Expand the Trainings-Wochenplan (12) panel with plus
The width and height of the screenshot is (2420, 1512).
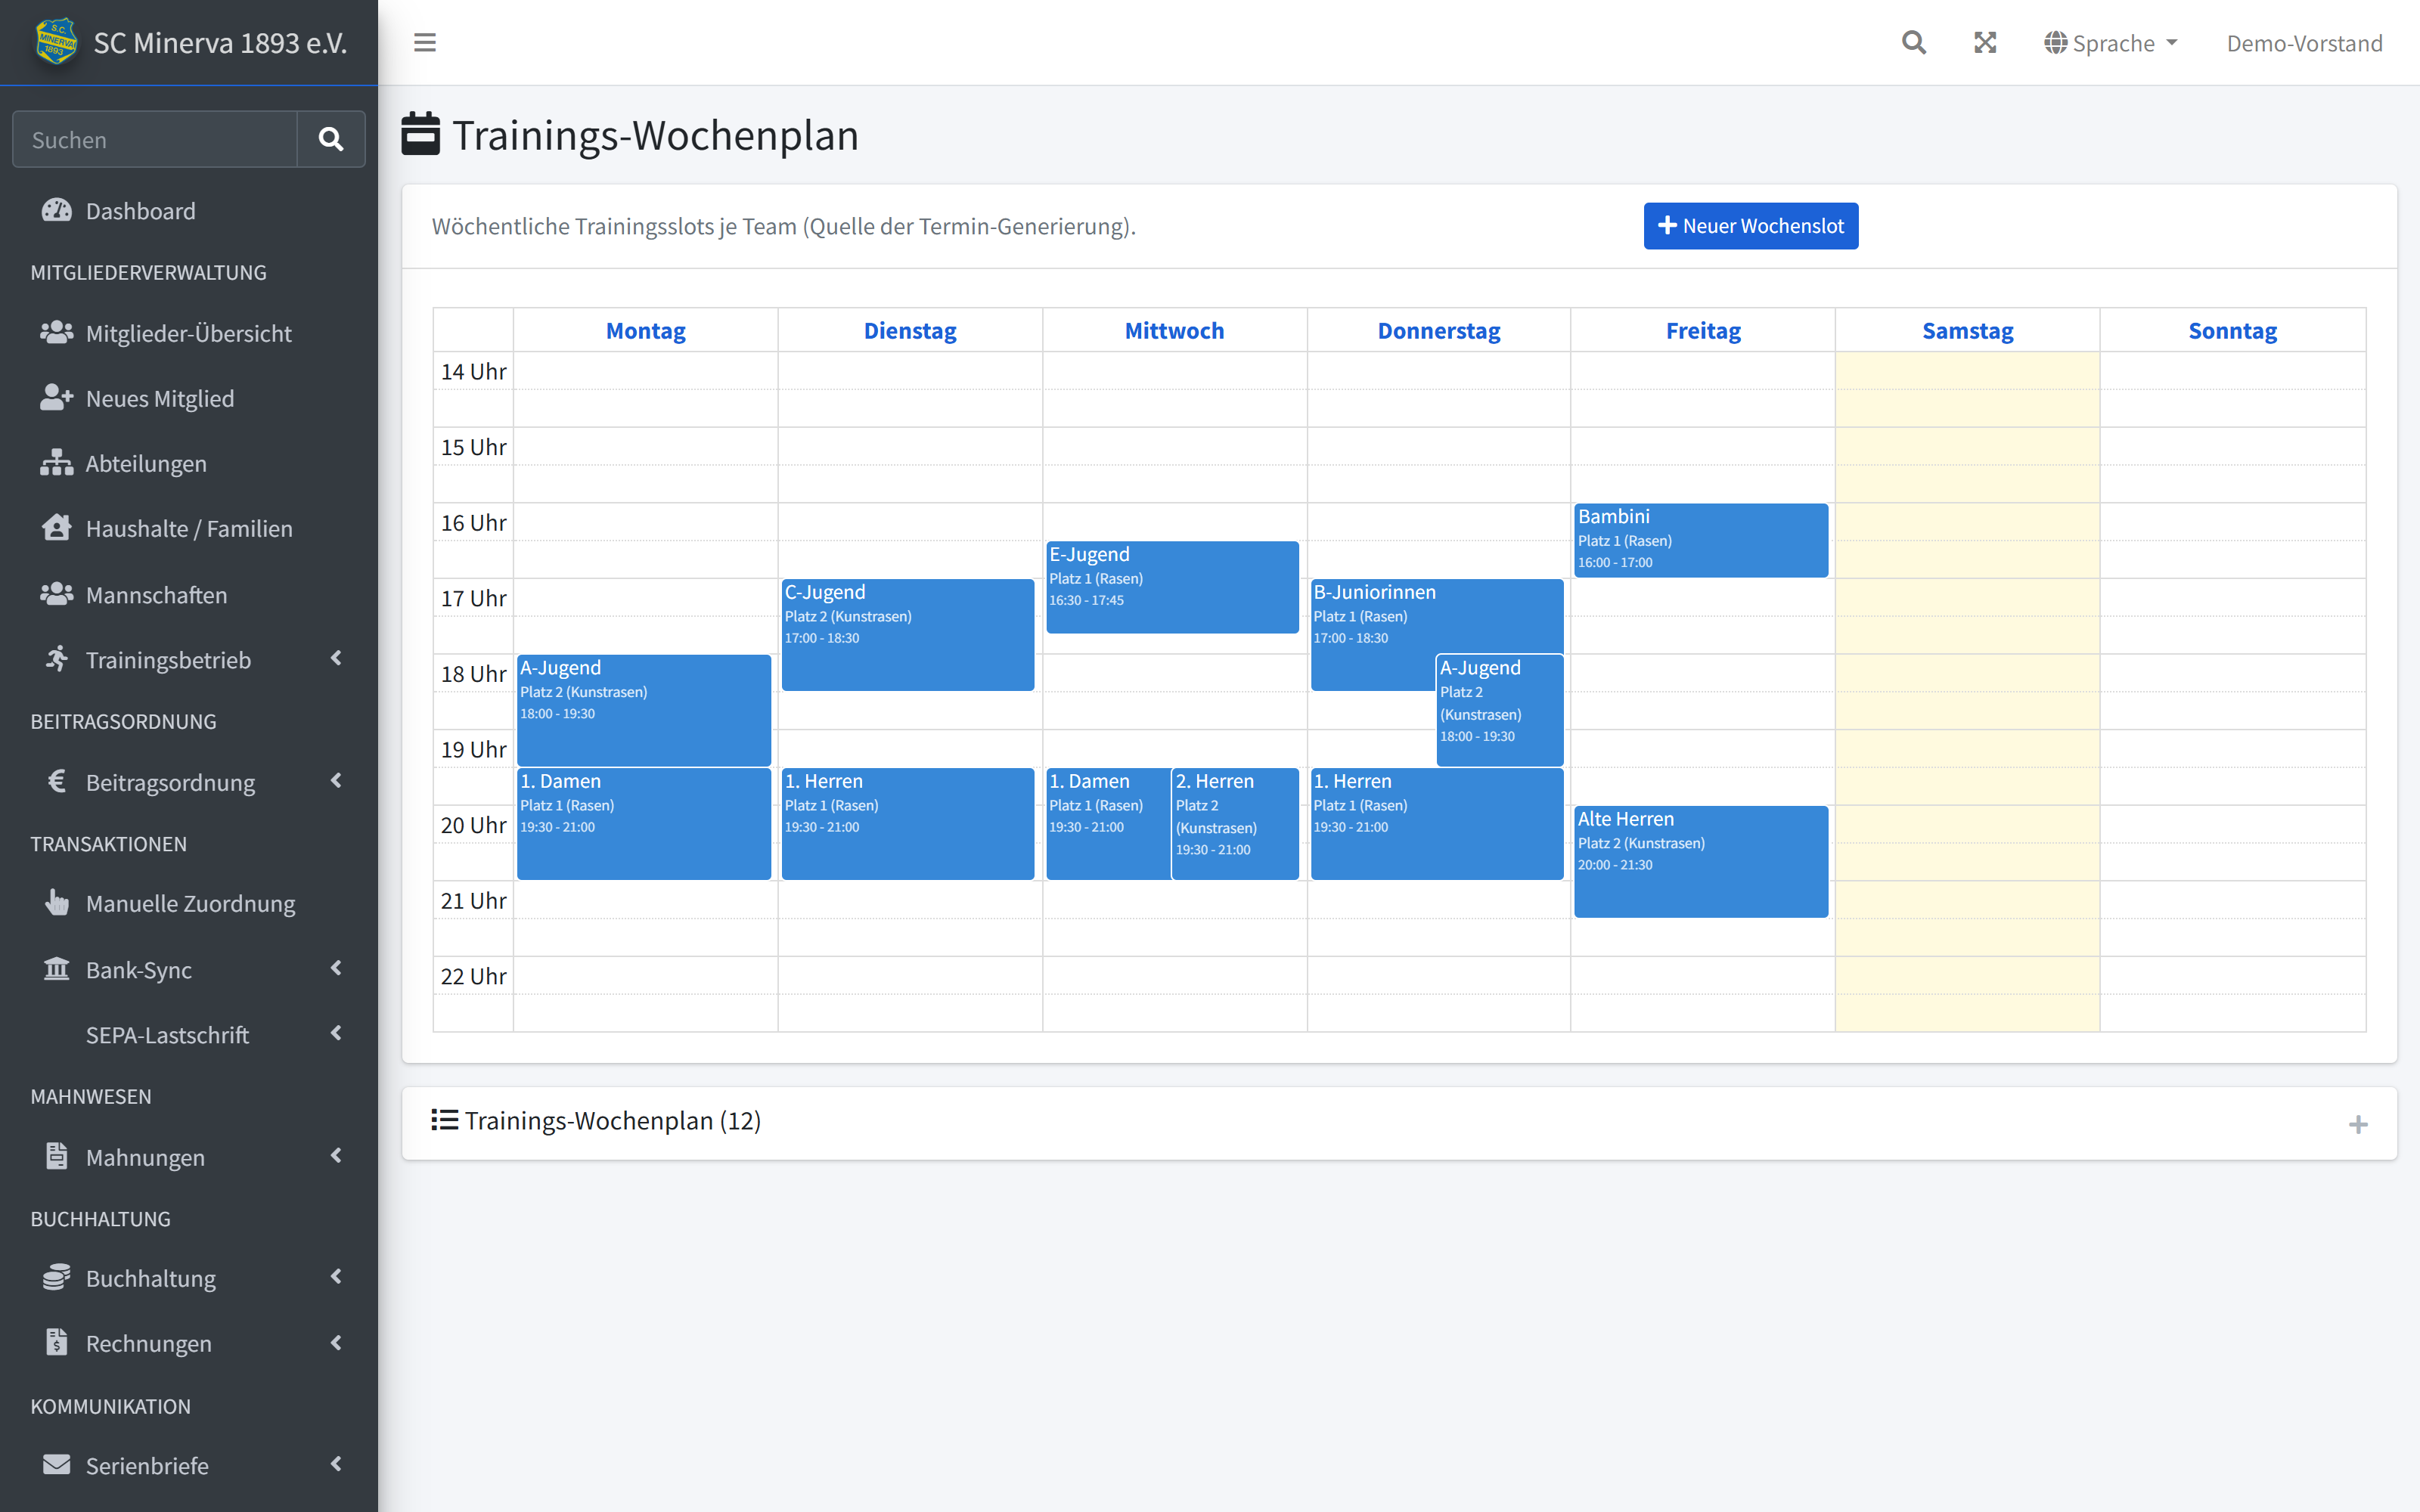(2358, 1124)
